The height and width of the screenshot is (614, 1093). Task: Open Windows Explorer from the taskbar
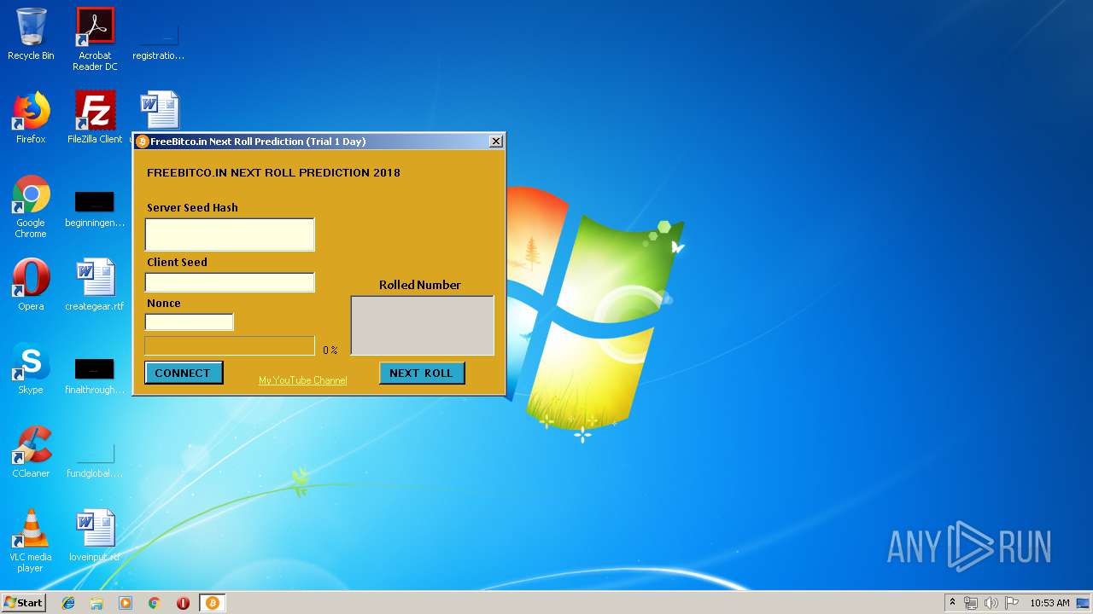coord(96,603)
